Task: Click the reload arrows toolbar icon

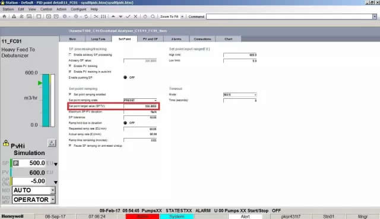Action: point(86,17)
